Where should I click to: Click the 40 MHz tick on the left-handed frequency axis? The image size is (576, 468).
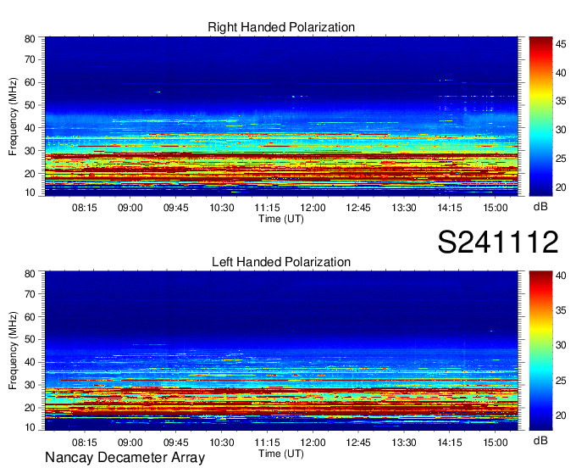(x=30, y=362)
